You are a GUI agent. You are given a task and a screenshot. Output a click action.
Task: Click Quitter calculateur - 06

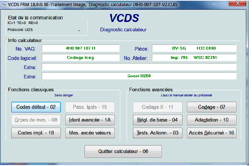[123, 151]
